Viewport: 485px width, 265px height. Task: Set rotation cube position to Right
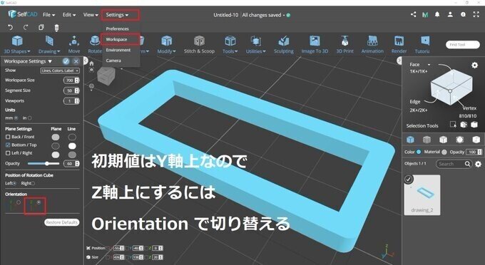[33, 184]
